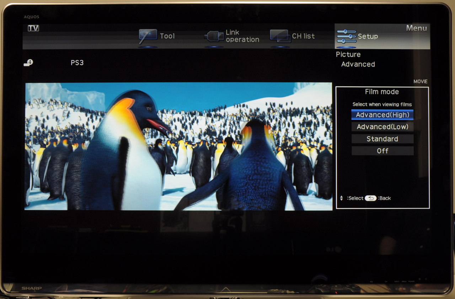Click the penguin video preview
Image resolution: width=455 pixels, height=299 pixels.
point(178,146)
